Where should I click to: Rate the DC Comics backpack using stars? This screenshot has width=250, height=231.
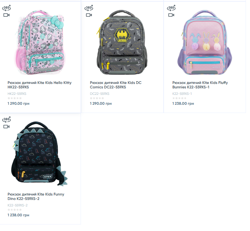[x=97, y=98]
